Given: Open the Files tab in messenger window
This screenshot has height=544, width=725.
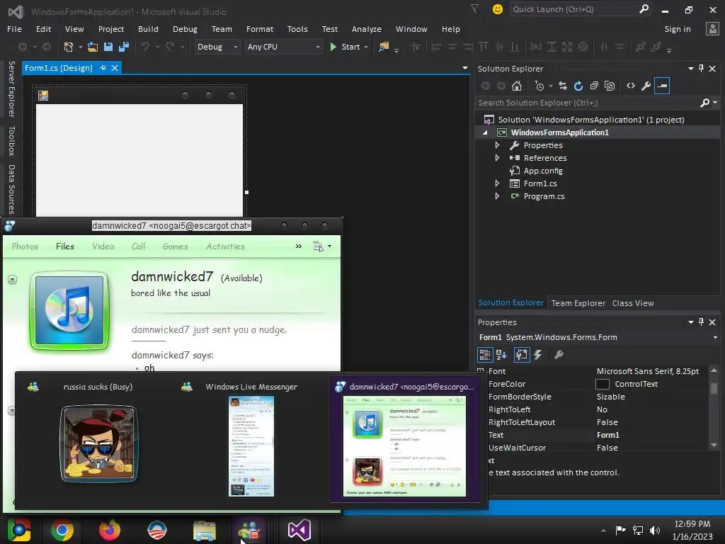Looking at the screenshot, I should coord(64,246).
